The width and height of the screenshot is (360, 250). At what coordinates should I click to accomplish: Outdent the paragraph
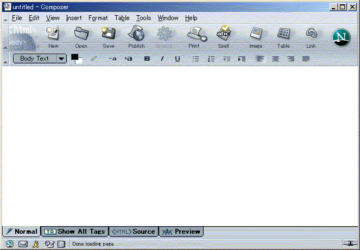point(226,59)
